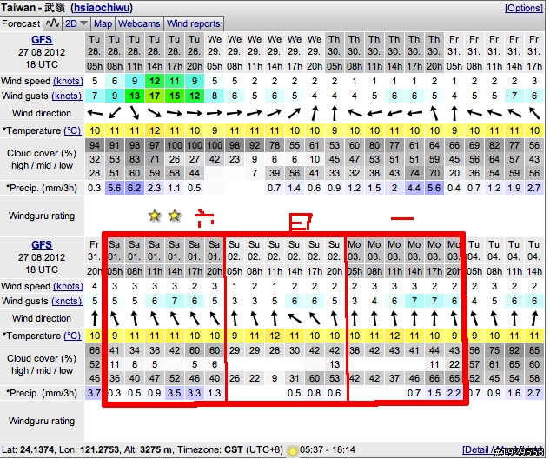Select wind arrow for Tu 04. 14h
This screenshot has width=550, height=459.
tap(534, 318)
